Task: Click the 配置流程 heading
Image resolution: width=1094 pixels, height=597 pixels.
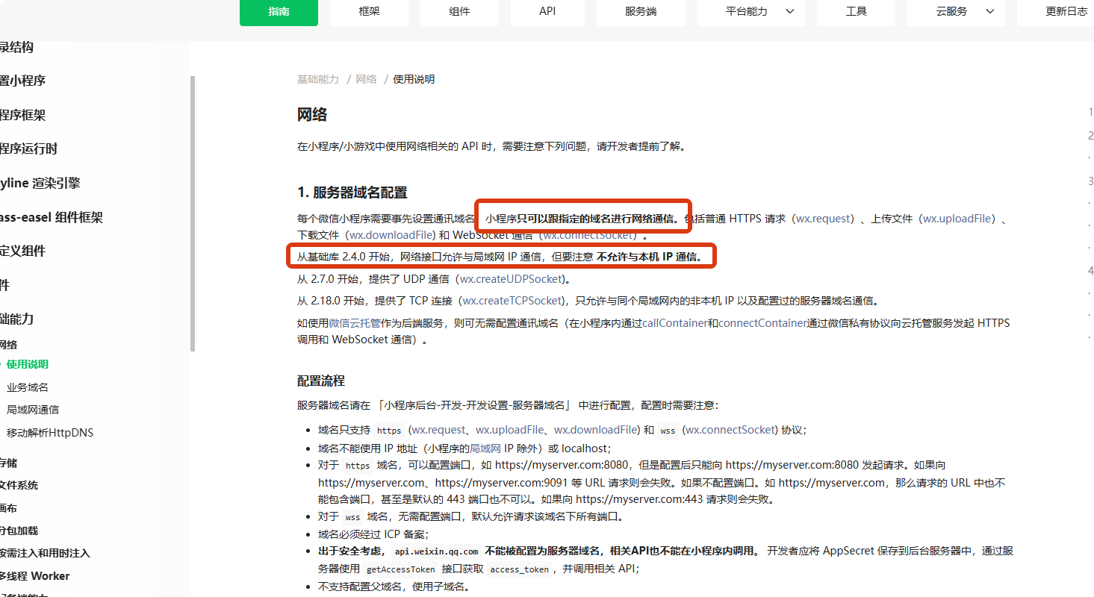Action: click(321, 381)
